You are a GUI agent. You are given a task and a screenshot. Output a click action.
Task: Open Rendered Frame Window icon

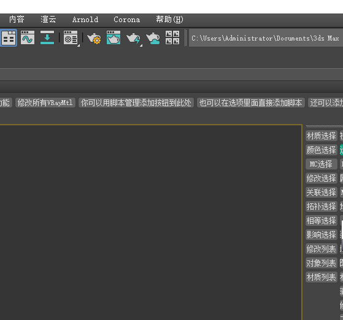pos(114,38)
